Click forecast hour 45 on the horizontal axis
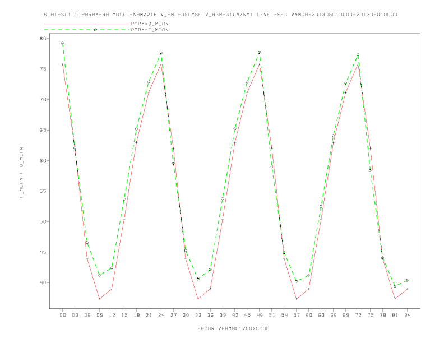444x343 pixels. [247, 315]
